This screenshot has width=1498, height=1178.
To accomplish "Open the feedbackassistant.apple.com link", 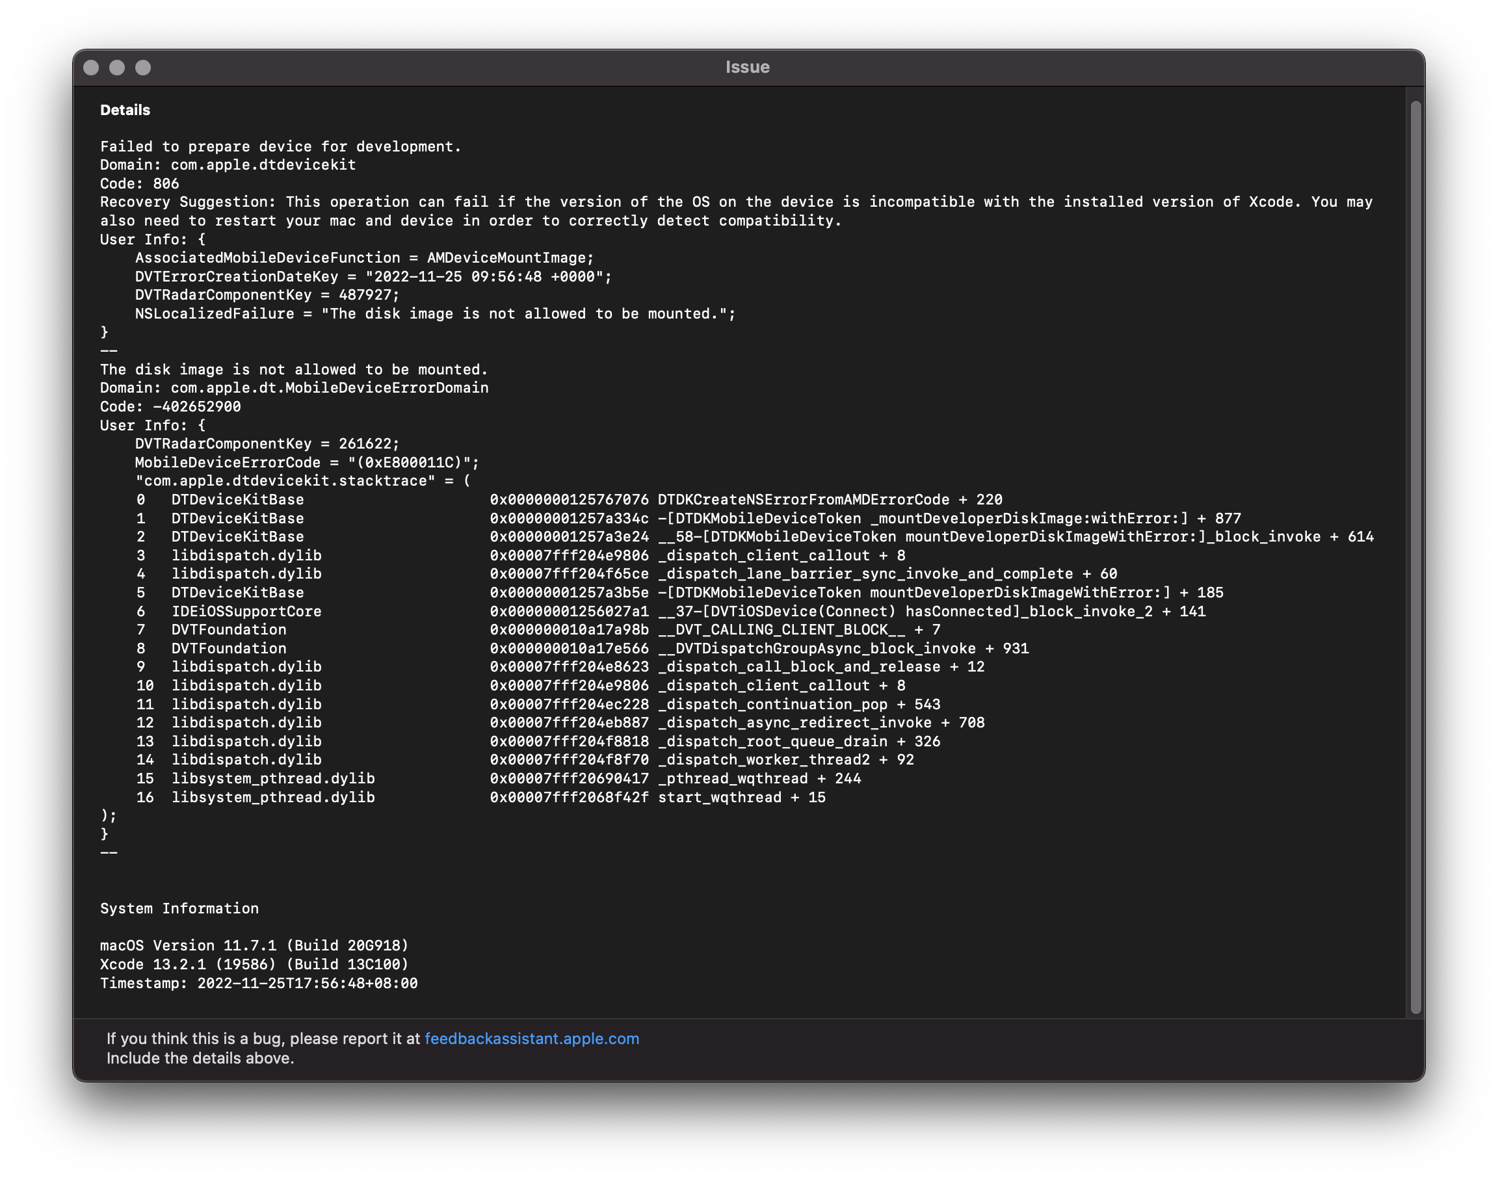I will pyautogui.click(x=532, y=1039).
